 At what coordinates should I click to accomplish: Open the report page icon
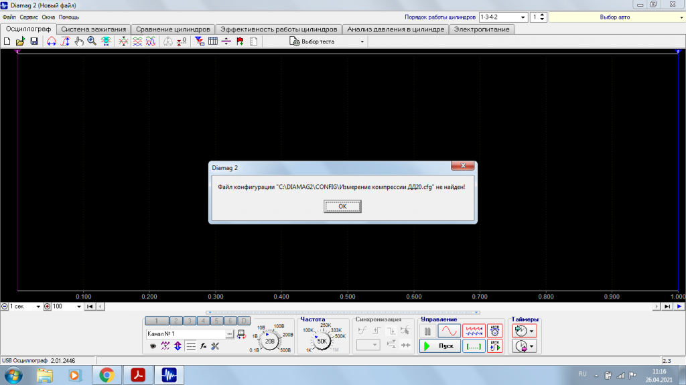pos(253,41)
